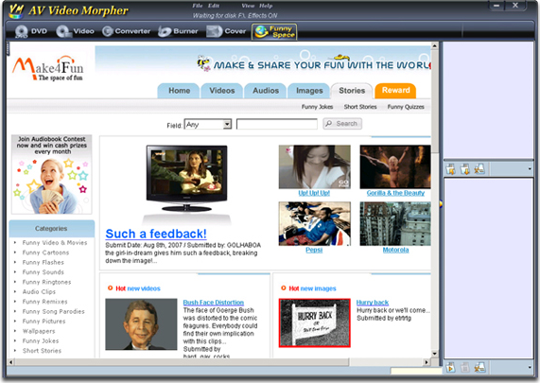Open the View menu
This screenshot has height=383, width=540.
tap(248, 6)
